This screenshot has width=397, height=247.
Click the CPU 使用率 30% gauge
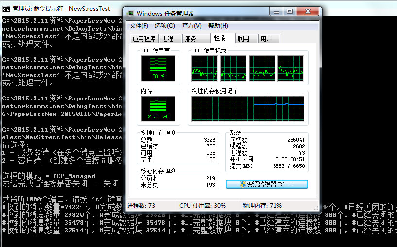point(158,68)
